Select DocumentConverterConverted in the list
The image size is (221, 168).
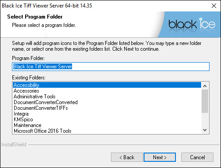(x=107, y=102)
